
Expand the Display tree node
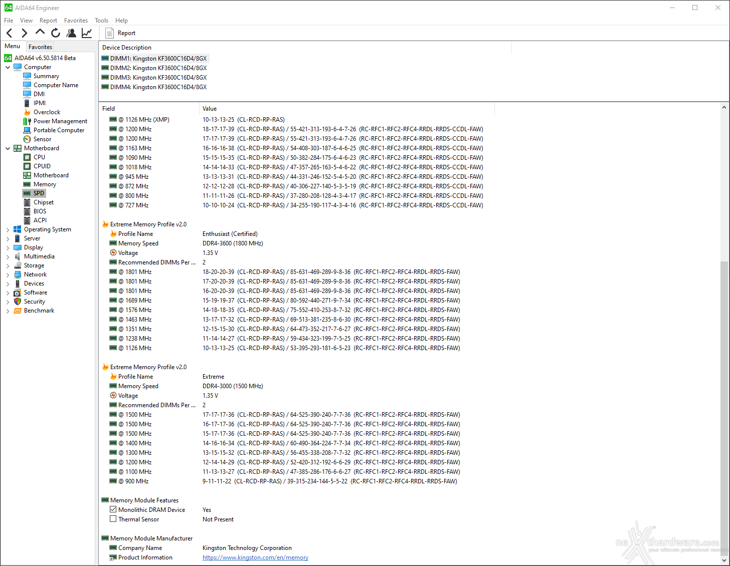coord(8,247)
